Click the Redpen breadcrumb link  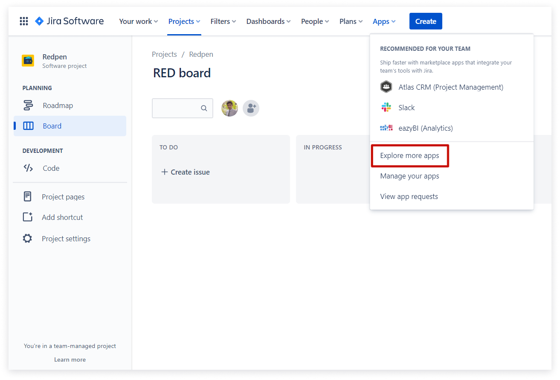(x=201, y=54)
